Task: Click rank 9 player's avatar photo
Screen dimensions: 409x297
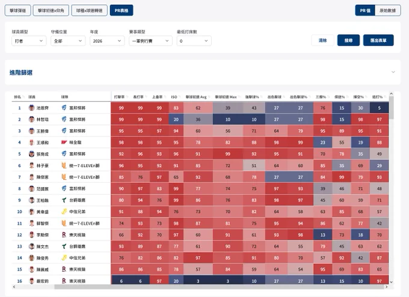Action: tap(31, 200)
